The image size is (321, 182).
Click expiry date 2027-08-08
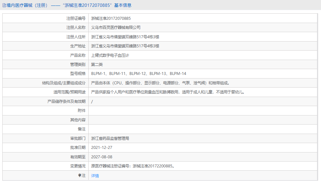(x=102, y=157)
